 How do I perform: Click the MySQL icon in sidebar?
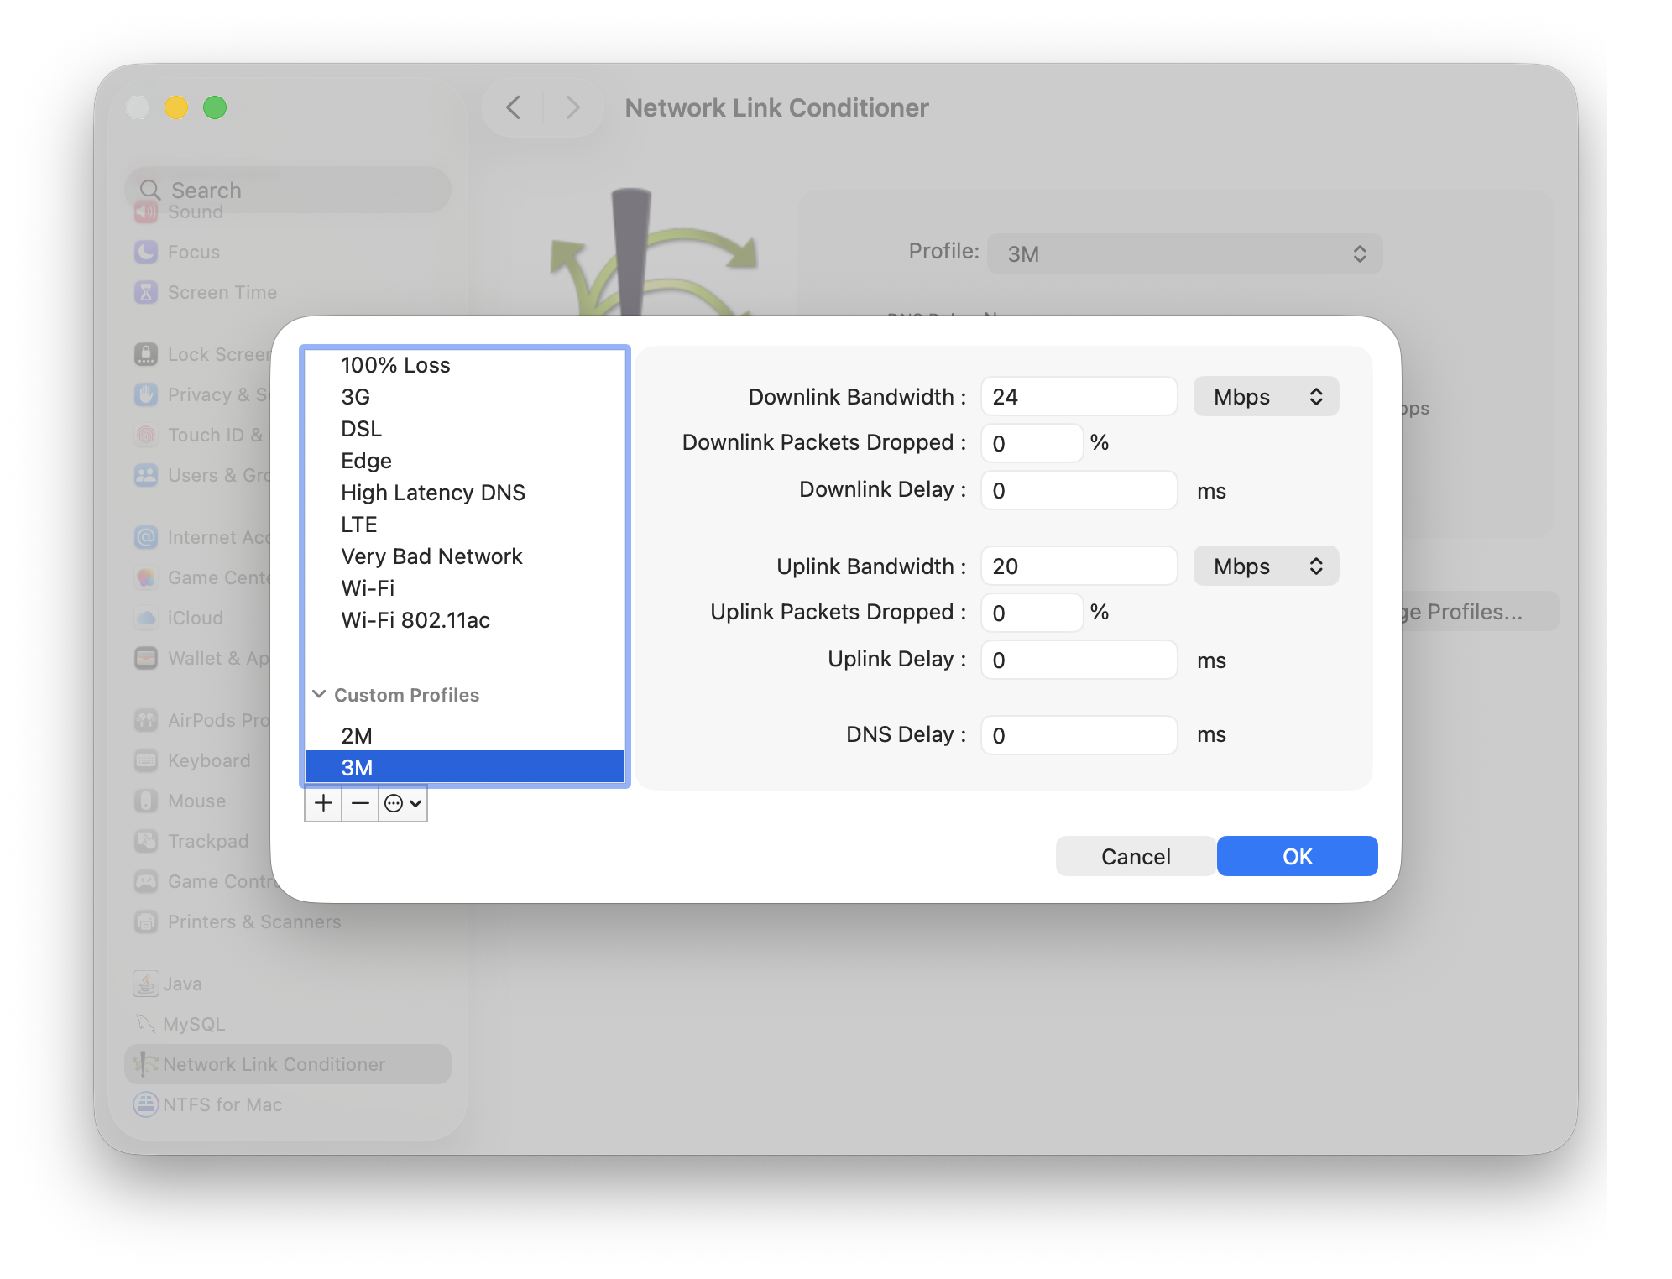click(x=146, y=1024)
